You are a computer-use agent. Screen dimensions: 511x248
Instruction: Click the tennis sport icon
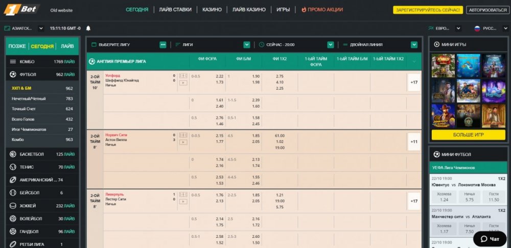click(x=13, y=167)
